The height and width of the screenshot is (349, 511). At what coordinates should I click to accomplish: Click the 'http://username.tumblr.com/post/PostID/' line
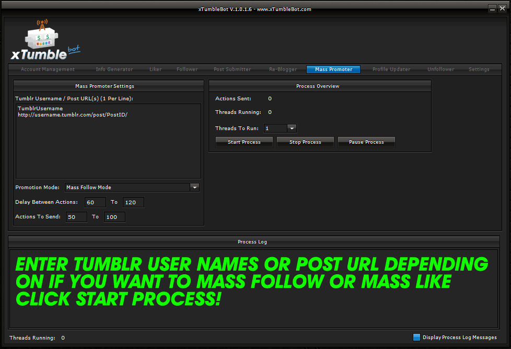(x=72, y=115)
